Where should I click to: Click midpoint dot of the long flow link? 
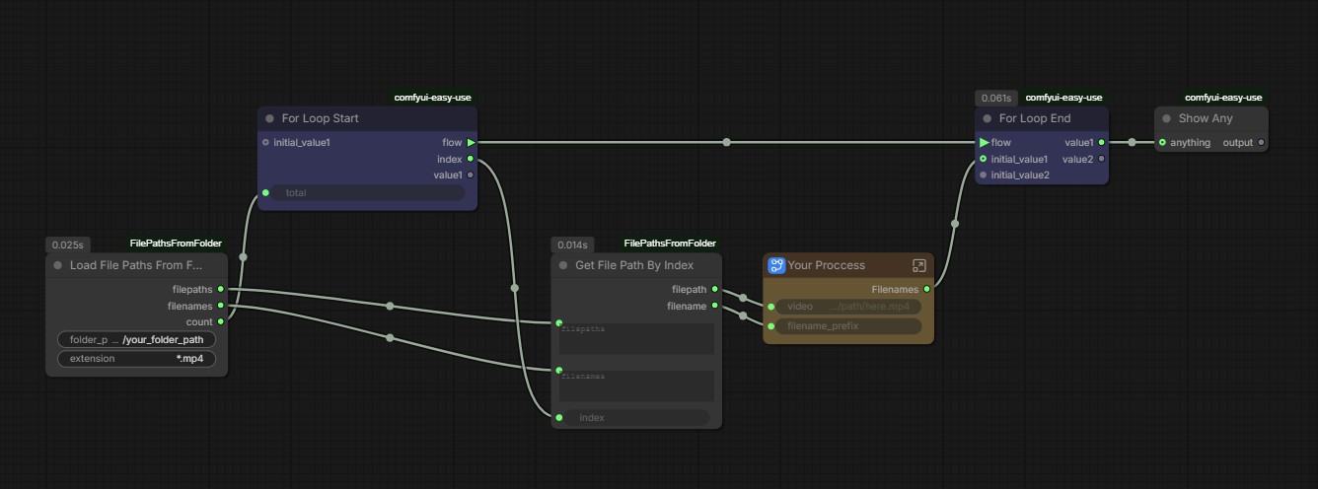coord(727,143)
